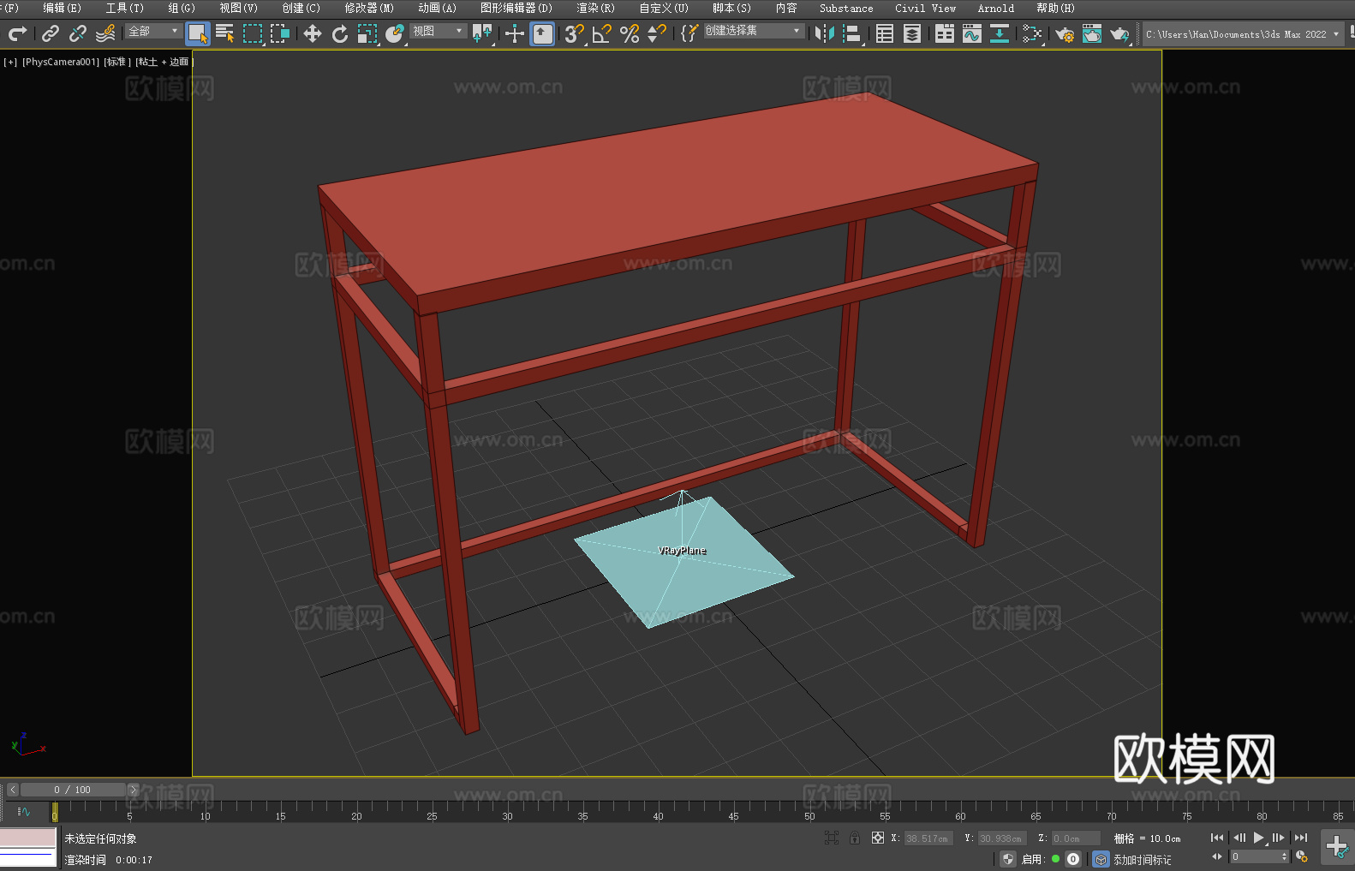Image resolution: width=1355 pixels, height=871 pixels.
Task: Activate Select and Place tool
Action: click(x=395, y=33)
